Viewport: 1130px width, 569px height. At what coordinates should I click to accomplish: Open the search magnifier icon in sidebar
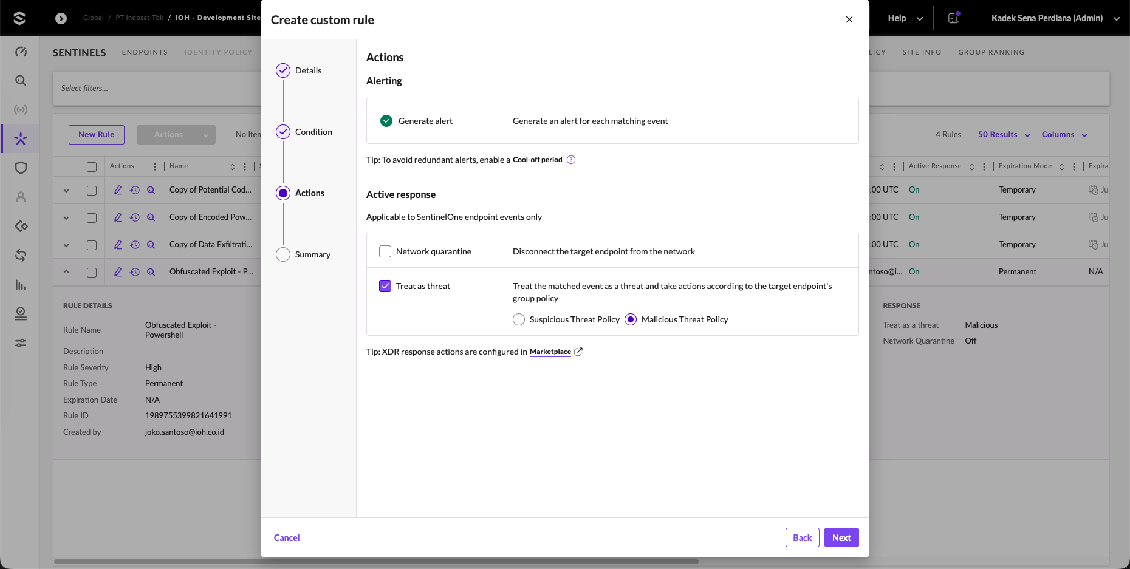pos(21,81)
